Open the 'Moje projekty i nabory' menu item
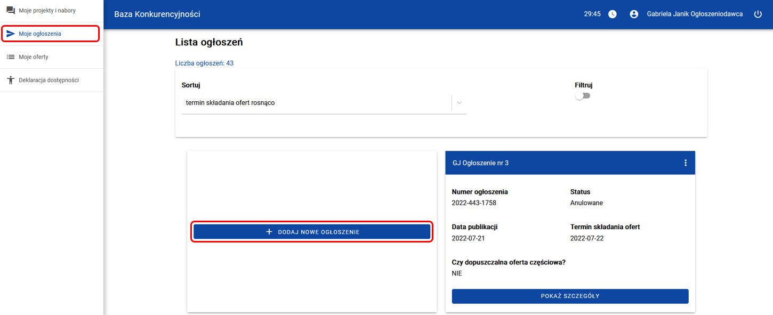The image size is (773, 315). pyautogui.click(x=47, y=11)
